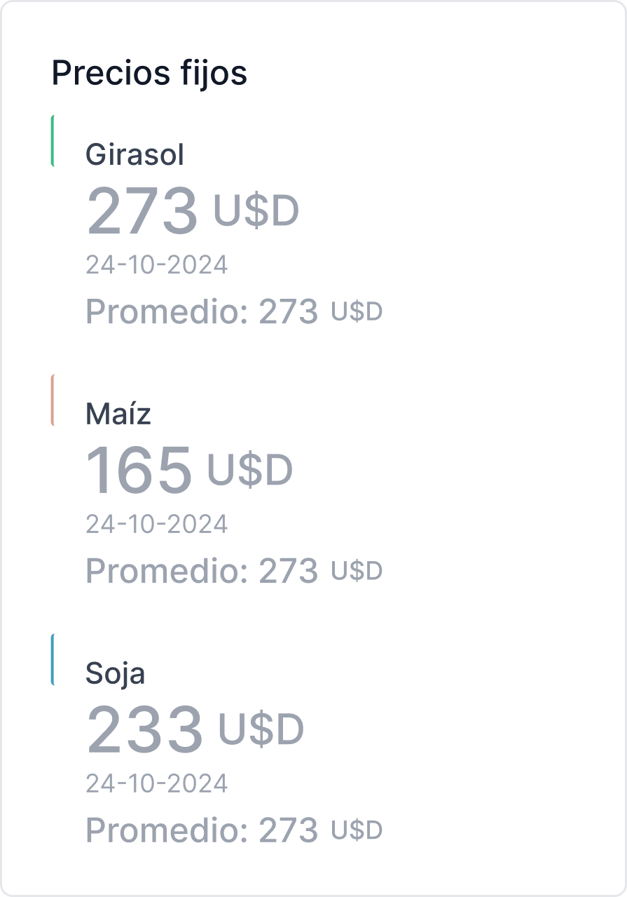Click the date under the Soja price
Screen dimensions: 627x897
pos(157,783)
